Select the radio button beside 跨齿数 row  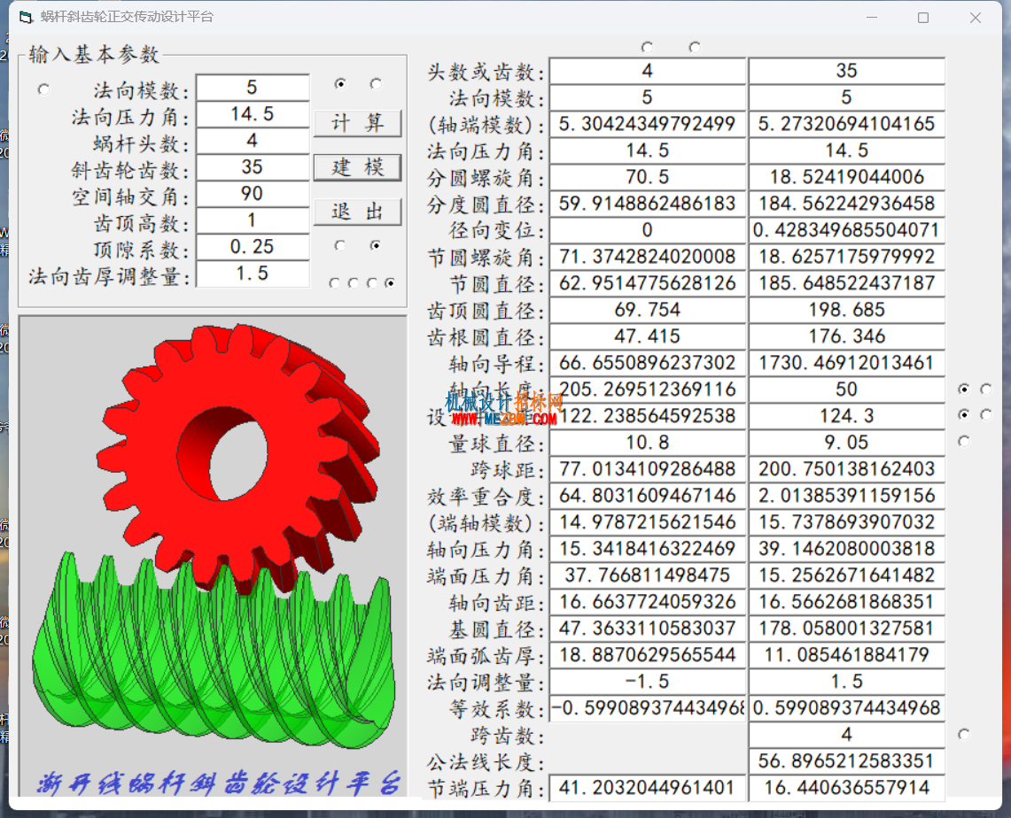(x=963, y=734)
